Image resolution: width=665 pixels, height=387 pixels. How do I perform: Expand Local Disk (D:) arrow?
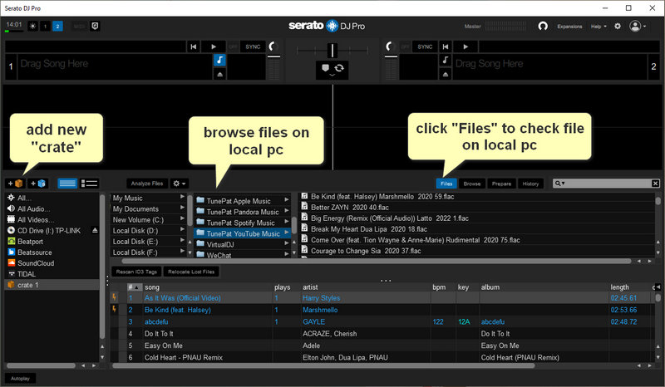click(x=182, y=229)
